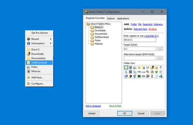The width and height of the screenshot is (193, 125).
Task: Click the Target field showing c:\
Action: pyautogui.click(x=140, y=49)
